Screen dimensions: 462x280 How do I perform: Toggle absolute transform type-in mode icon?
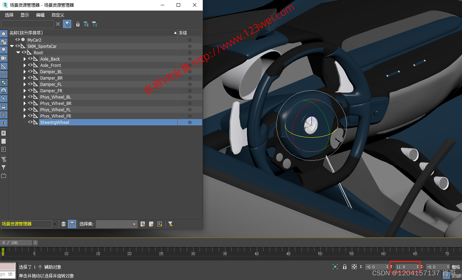click(354, 267)
